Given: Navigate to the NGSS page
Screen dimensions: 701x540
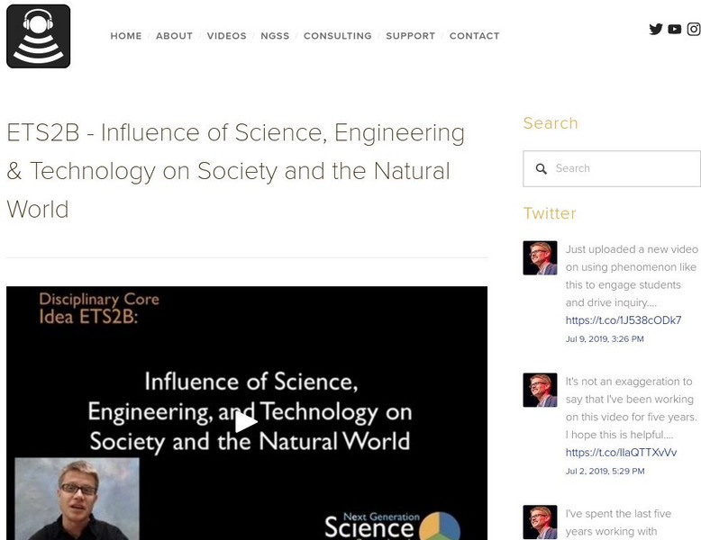Looking at the screenshot, I should tap(275, 36).
